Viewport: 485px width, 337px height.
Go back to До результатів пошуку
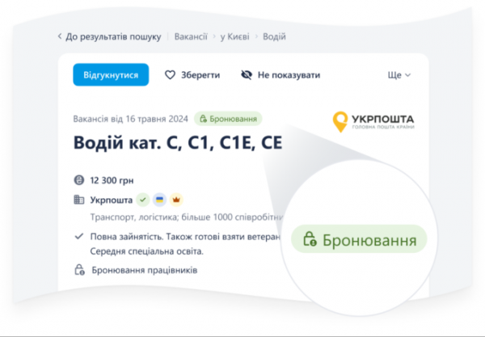coord(113,37)
